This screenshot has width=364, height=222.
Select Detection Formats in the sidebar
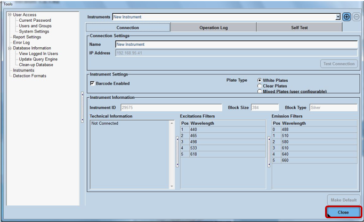(x=29, y=76)
